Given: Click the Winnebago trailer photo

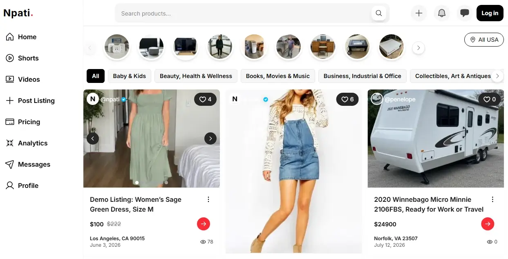Looking at the screenshot, I should tap(436, 138).
